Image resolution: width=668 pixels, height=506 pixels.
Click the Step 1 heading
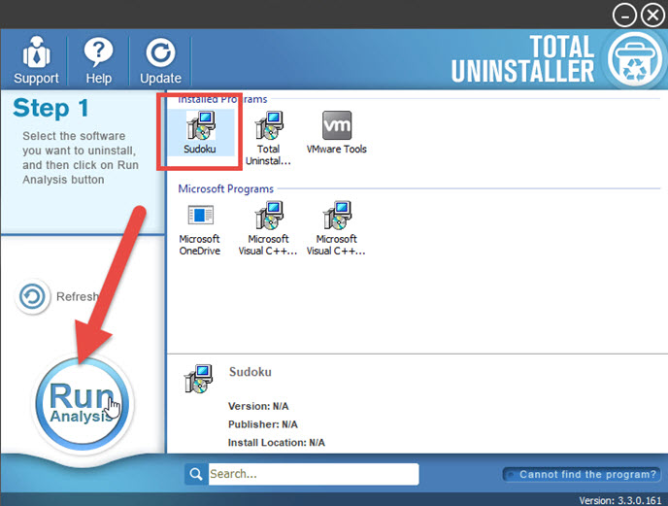(50, 108)
